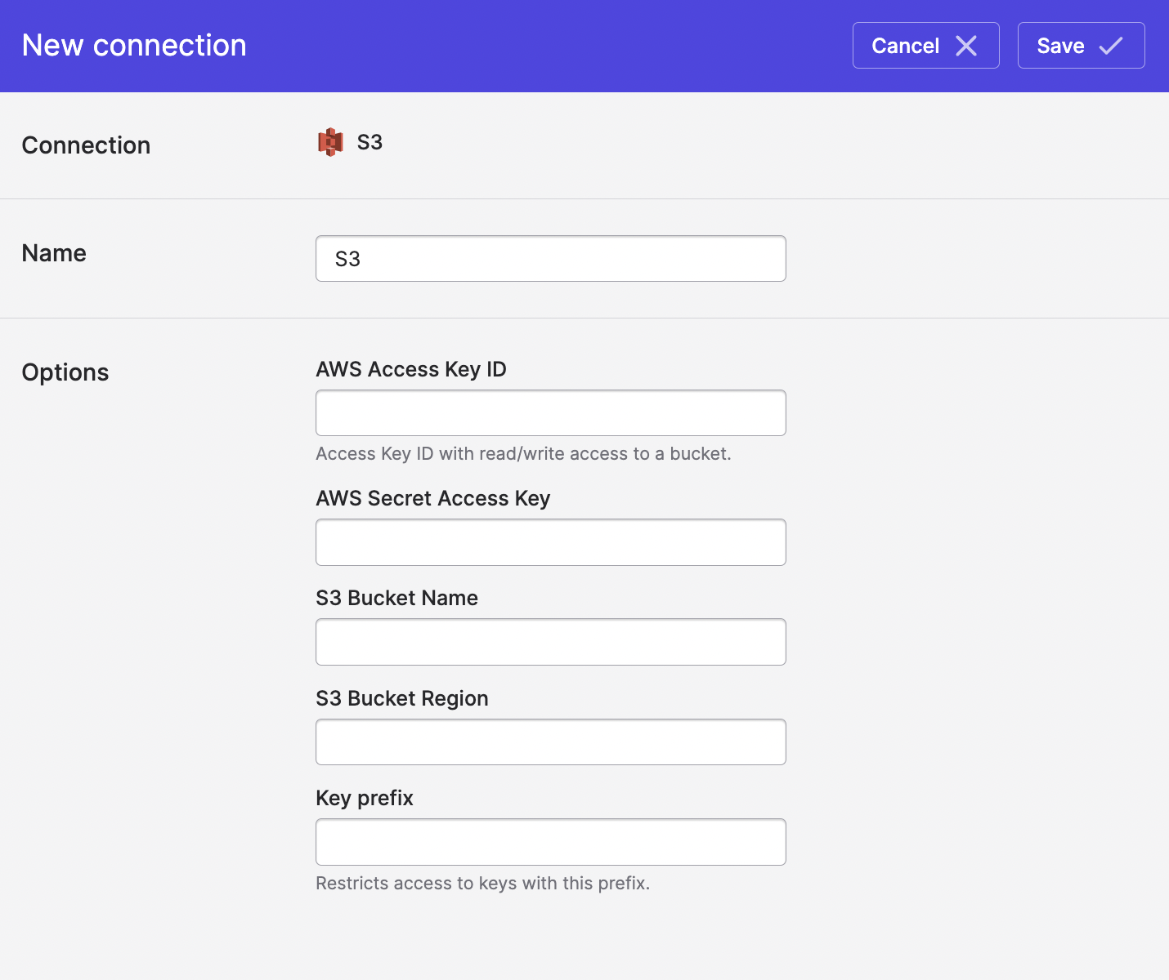Click the 'Connection' section label

tap(86, 145)
